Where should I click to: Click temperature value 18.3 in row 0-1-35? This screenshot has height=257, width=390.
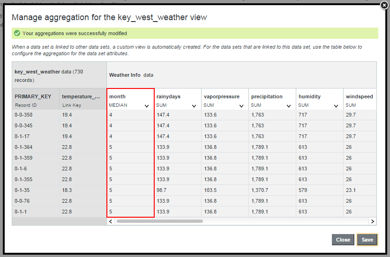(x=67, y=190)
